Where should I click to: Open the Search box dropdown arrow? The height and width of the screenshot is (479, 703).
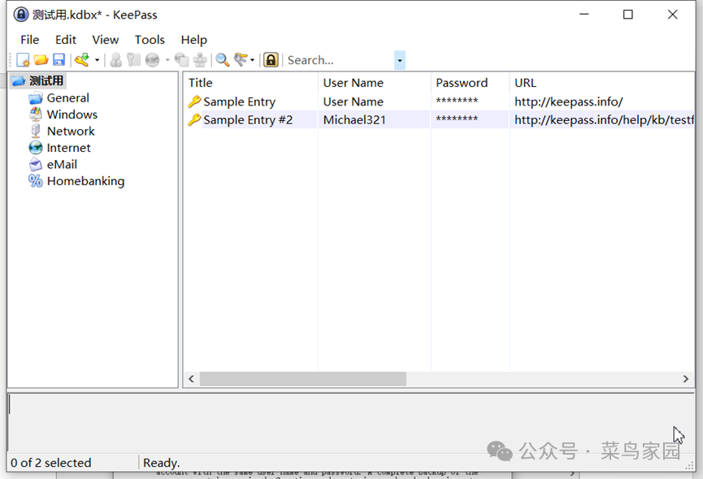[x=400, y=60]
